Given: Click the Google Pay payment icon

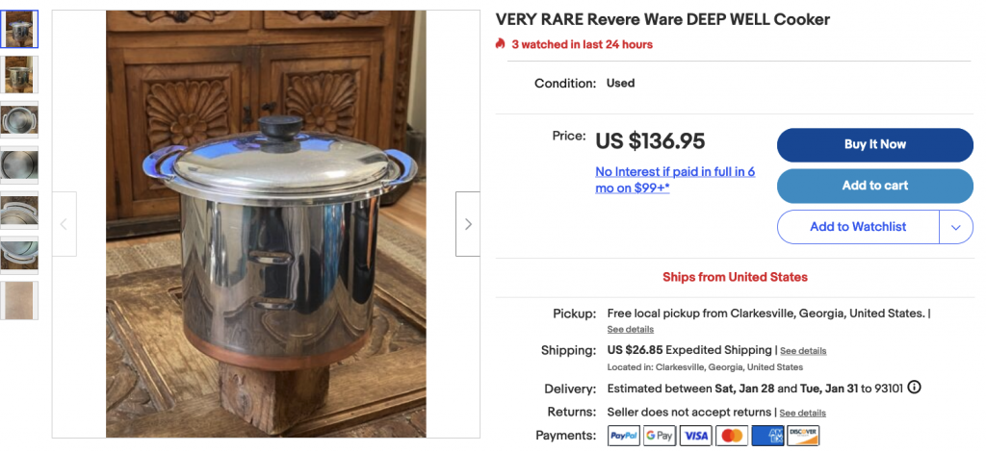Looking at the screenshot, I should coord(659,435).
